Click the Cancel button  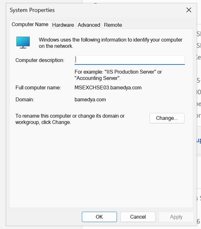[x=138, y=217]
